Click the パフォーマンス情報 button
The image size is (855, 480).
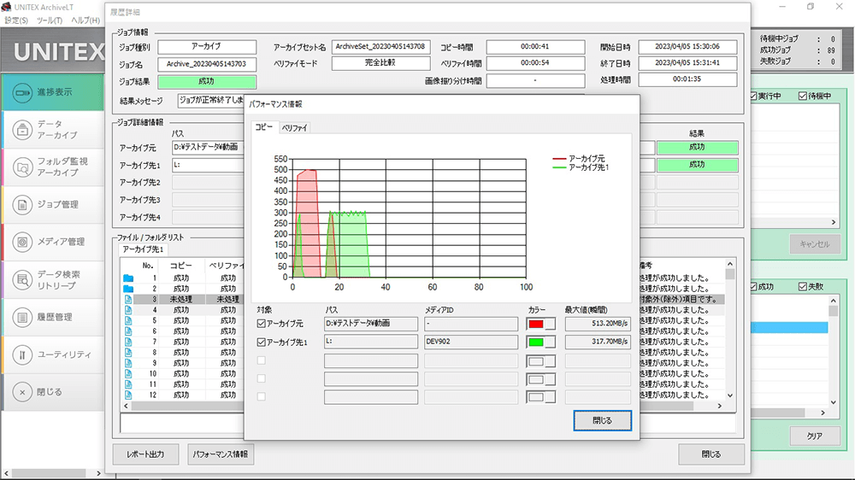(221, 454)
